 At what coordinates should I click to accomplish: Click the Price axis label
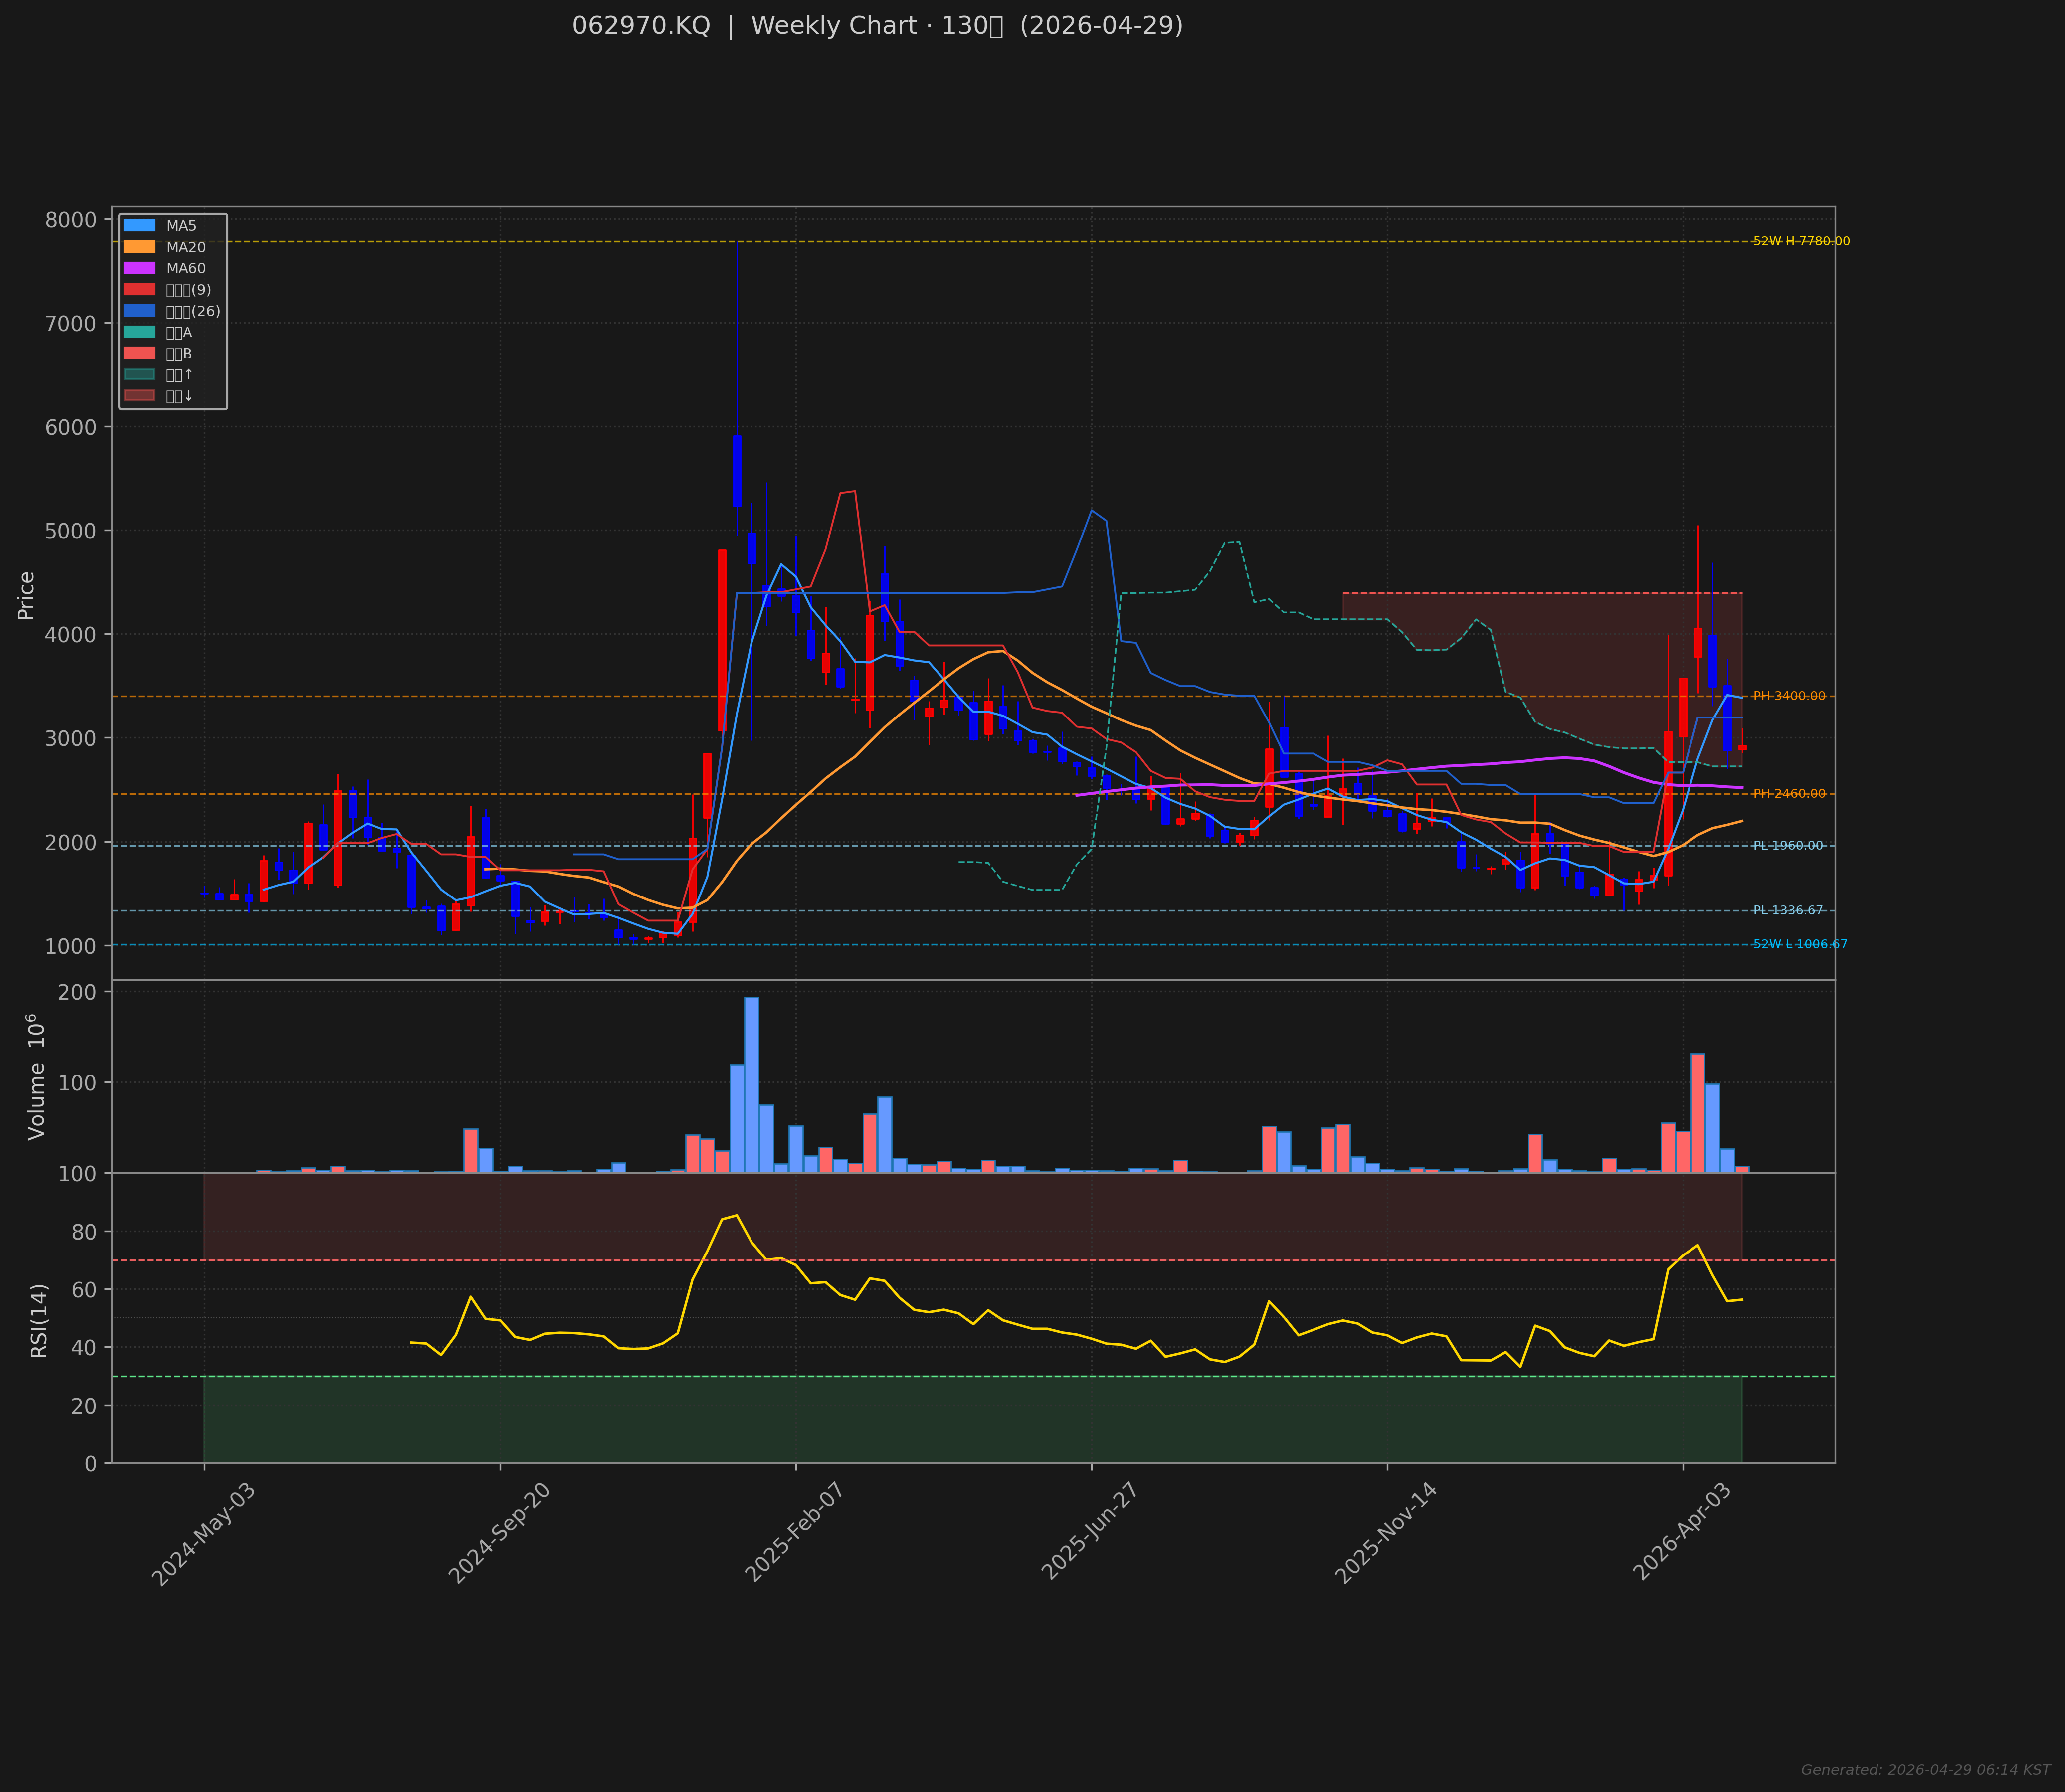coord(27,595)
